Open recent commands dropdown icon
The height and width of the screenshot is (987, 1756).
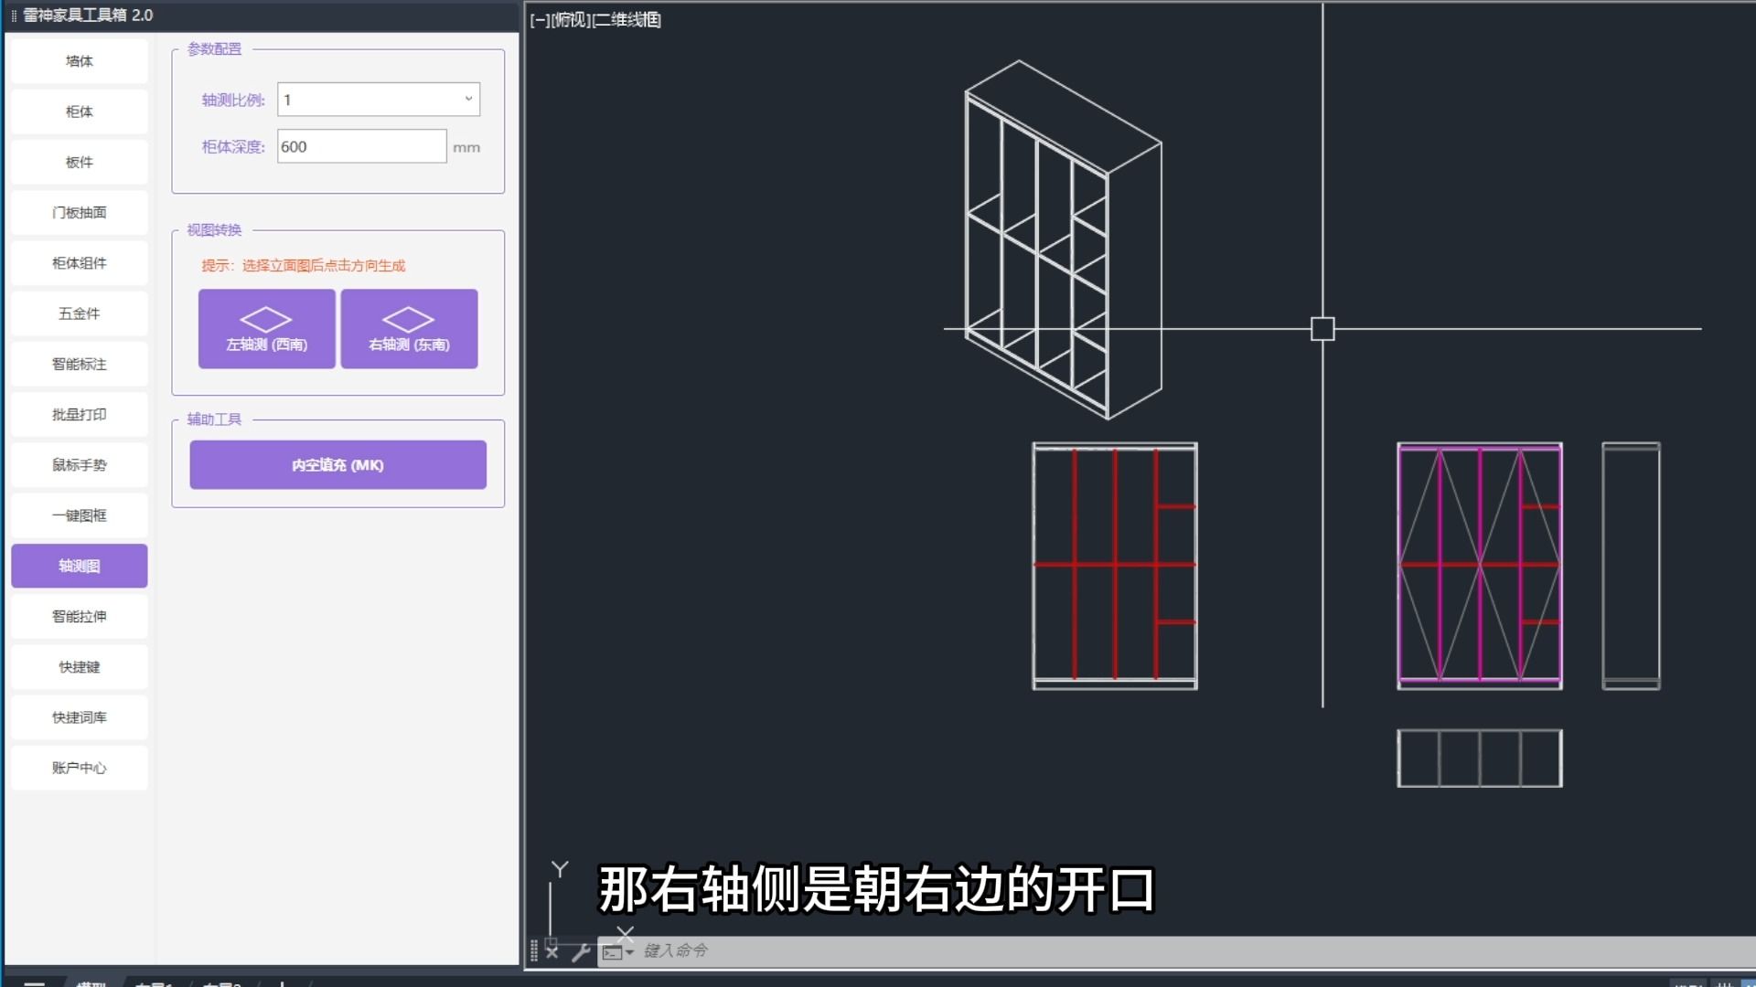point(618,952)
